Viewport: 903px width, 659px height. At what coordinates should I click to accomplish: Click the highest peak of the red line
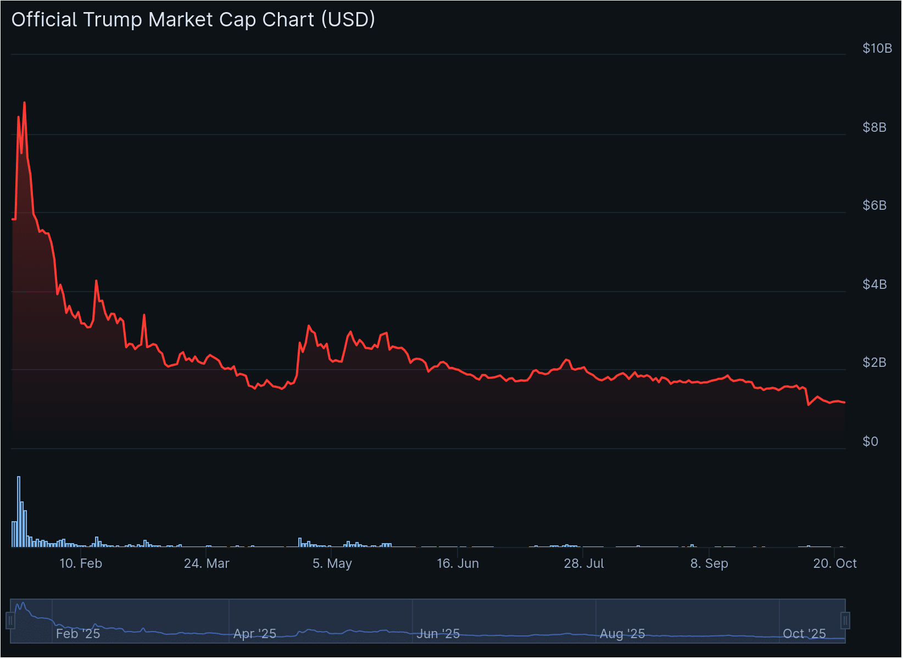(x=24, y=103)
